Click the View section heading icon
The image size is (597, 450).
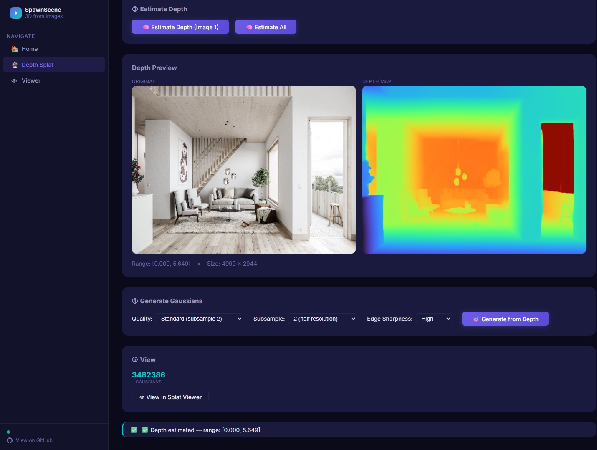click(135, 359)
